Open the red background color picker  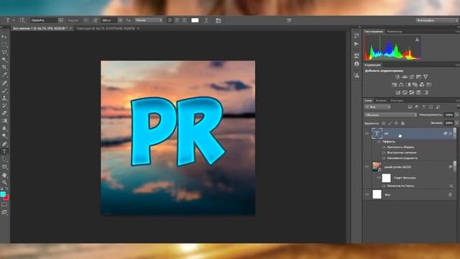click(x=6, y=197)
